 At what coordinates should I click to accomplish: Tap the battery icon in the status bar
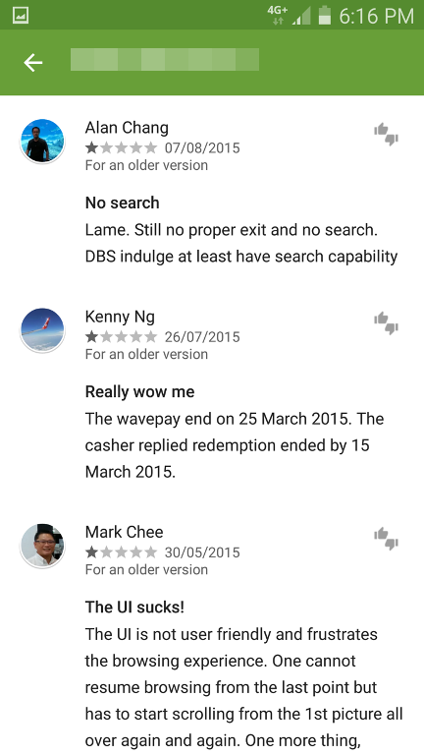[x=325, y=15]
